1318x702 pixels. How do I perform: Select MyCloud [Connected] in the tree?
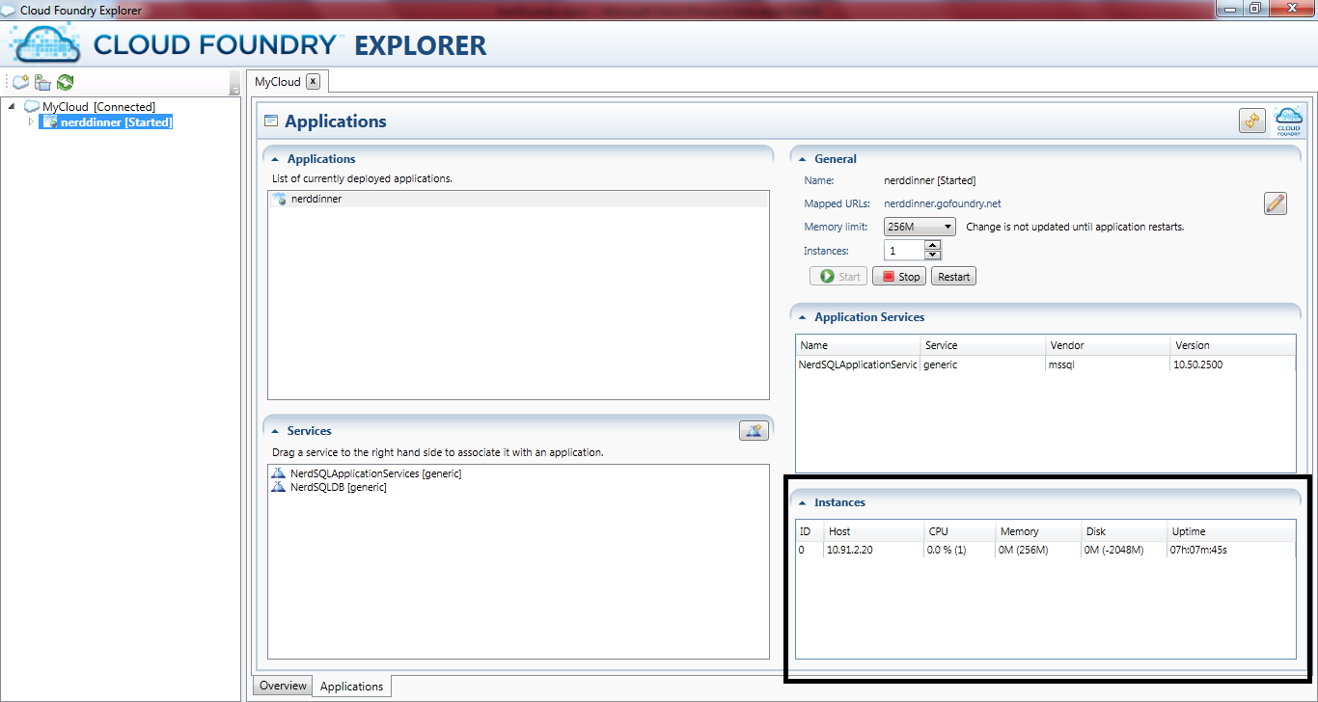(x=98, y=107)
